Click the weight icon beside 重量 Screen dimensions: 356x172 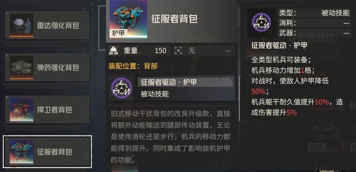(113, 51)
